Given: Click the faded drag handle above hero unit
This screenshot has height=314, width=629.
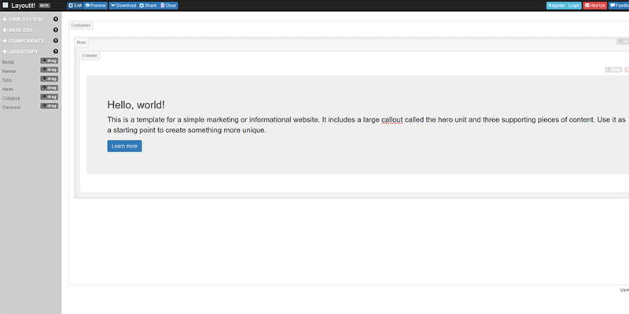Looking at the screenshot, I should [x=613, y=70].
